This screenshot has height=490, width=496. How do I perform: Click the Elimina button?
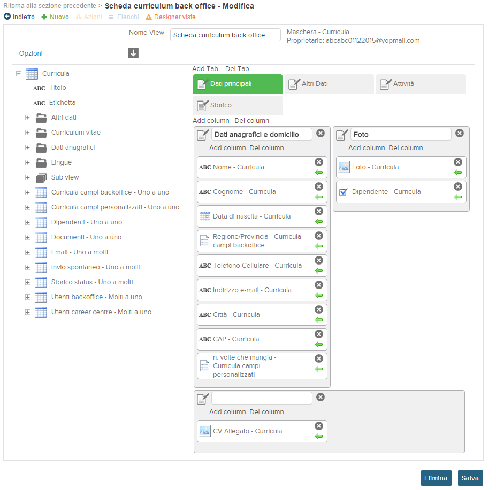(x=436, y=478)
